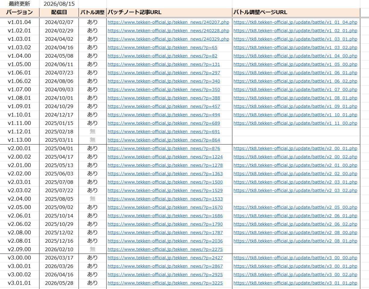Open patch note link ?p=2427
Viewport: 369px width, 289px height.
pyautogui.click(x=165, y=258)
